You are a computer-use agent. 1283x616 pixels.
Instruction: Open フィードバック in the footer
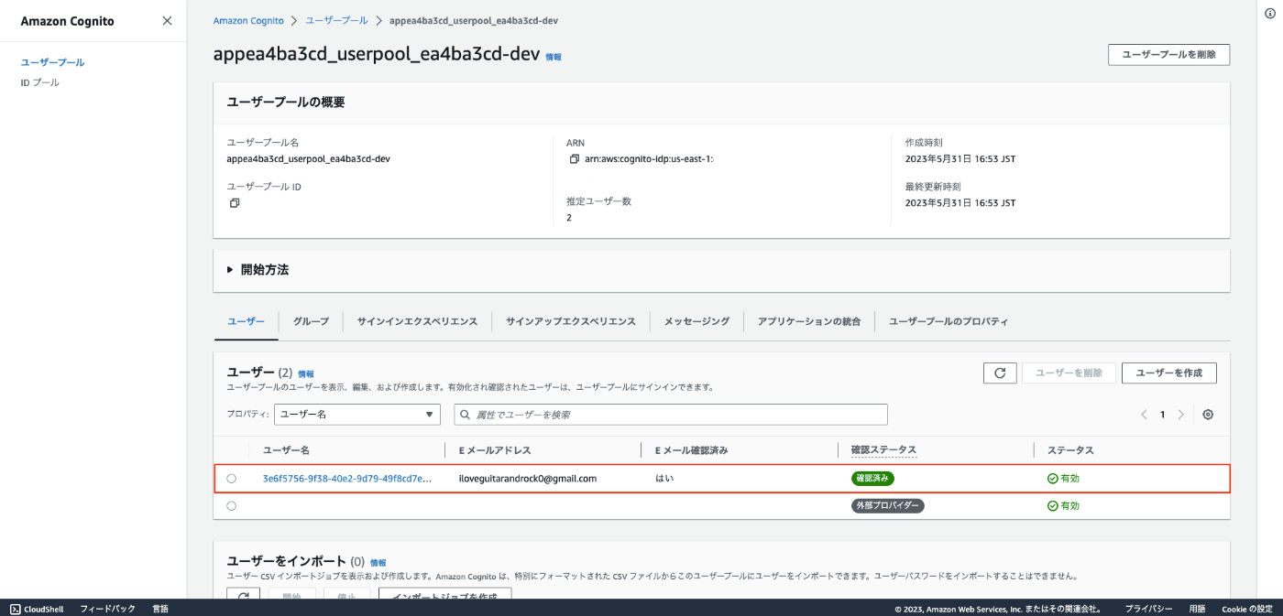107,609
